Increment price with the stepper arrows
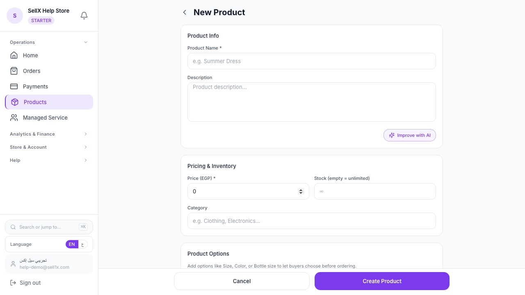The image size is (525, 295). pos(301,189)
